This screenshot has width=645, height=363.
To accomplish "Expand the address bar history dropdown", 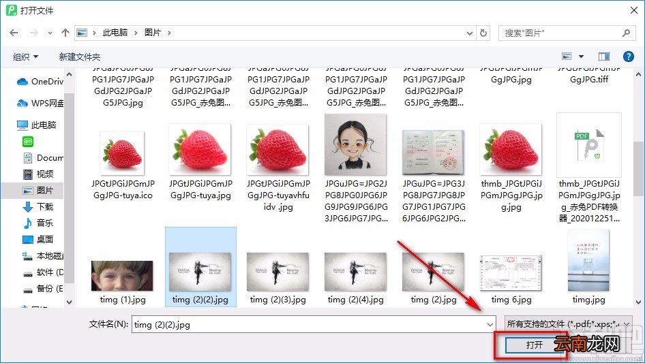I will pyautogui.click(x=469, y=33).
